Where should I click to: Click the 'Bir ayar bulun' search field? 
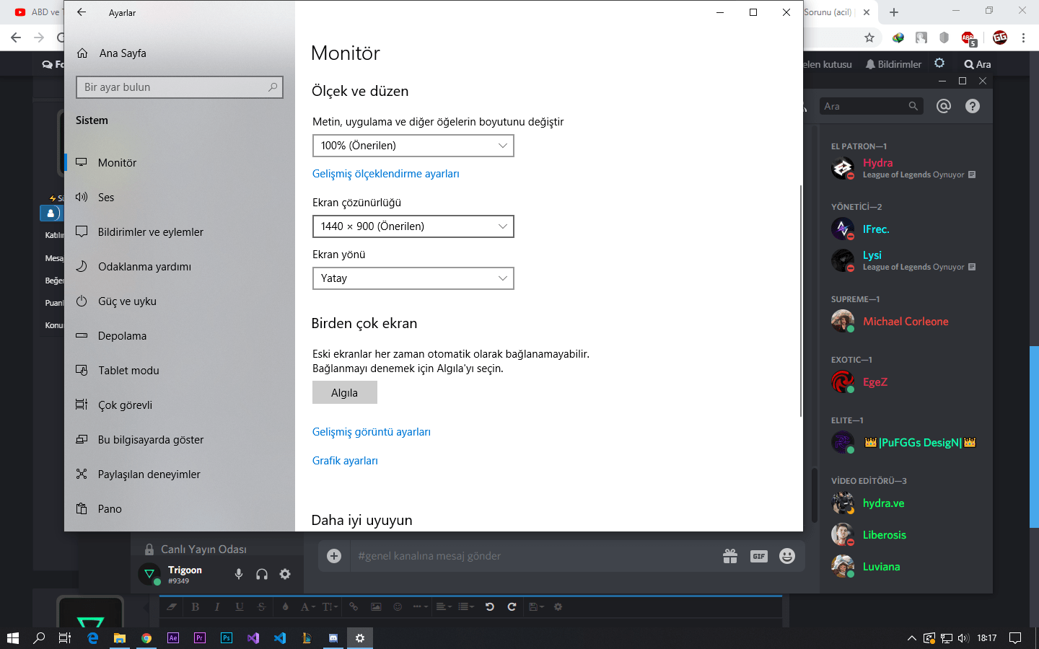(x=180, y=87)
